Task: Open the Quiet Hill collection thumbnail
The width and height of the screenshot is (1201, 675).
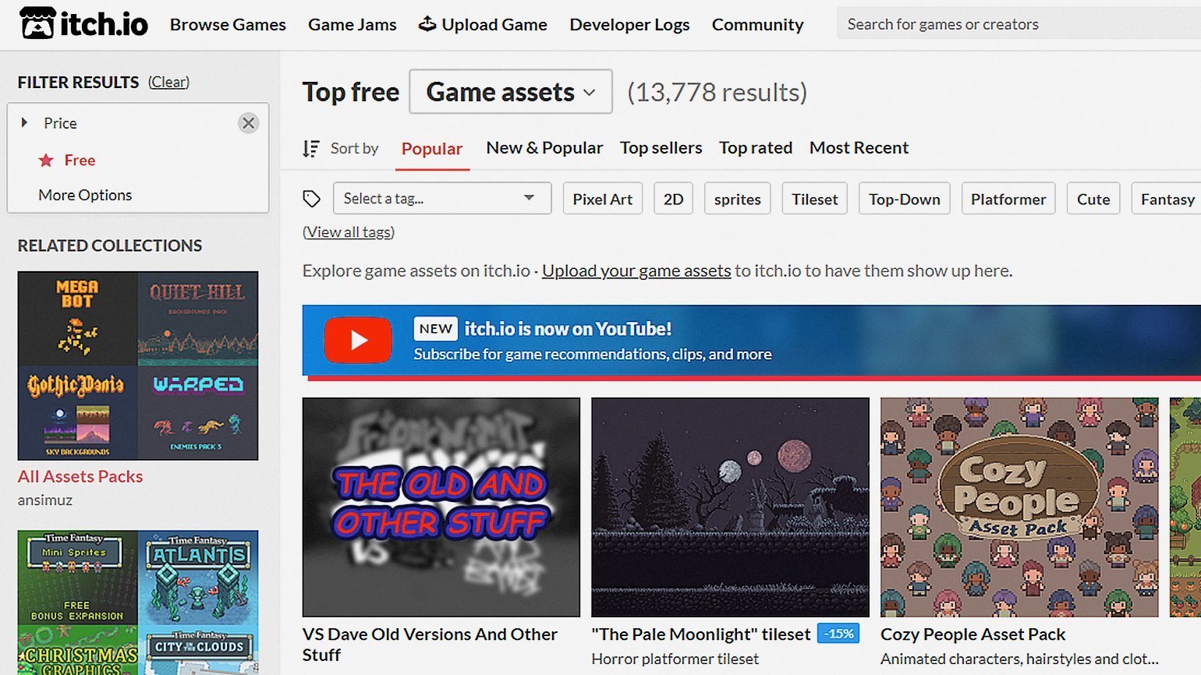Action: (x=198, y=318)
